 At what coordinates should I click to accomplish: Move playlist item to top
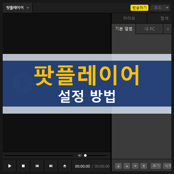[x=118, y=166]
